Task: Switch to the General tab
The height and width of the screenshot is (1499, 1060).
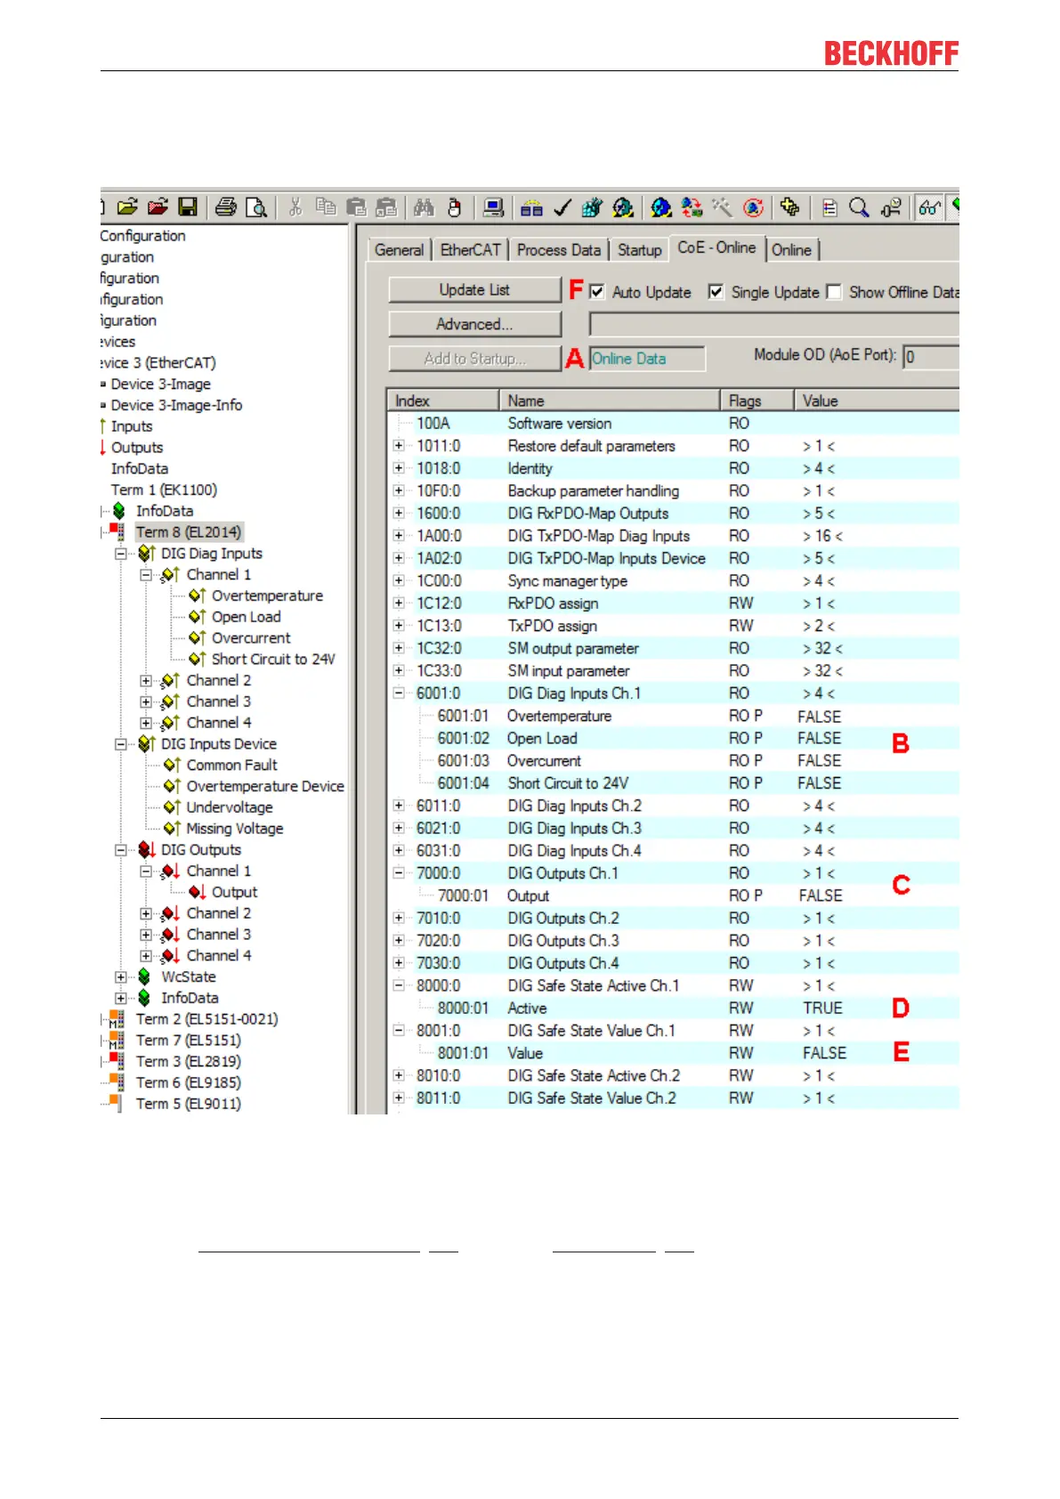Action: point(399,250)
